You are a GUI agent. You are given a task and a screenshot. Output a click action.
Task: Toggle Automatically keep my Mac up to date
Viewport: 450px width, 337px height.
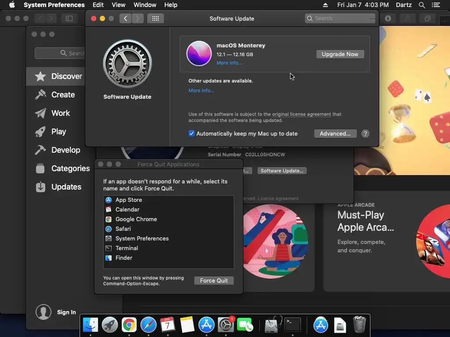pos(192,133)
